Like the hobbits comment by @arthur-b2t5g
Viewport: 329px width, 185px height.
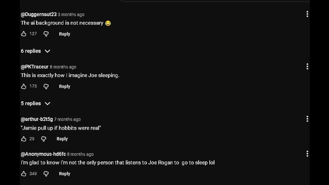(x=24, y=139)
